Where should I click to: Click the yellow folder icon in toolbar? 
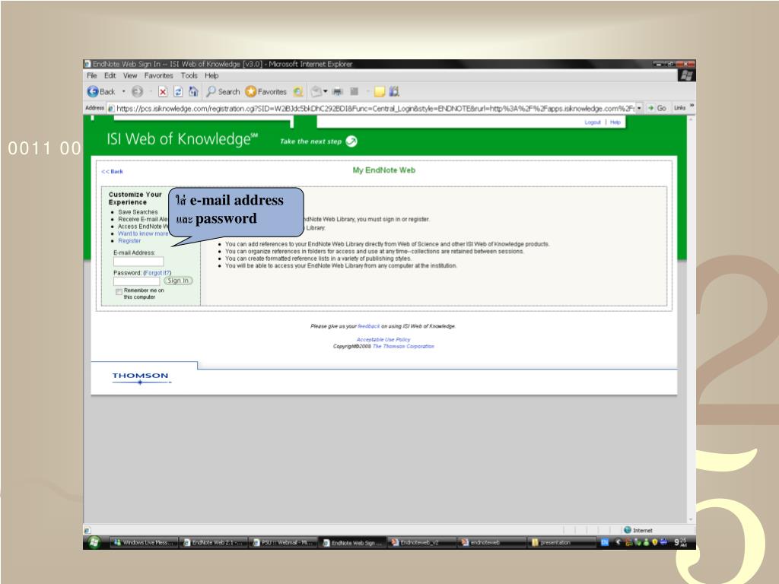380,92
